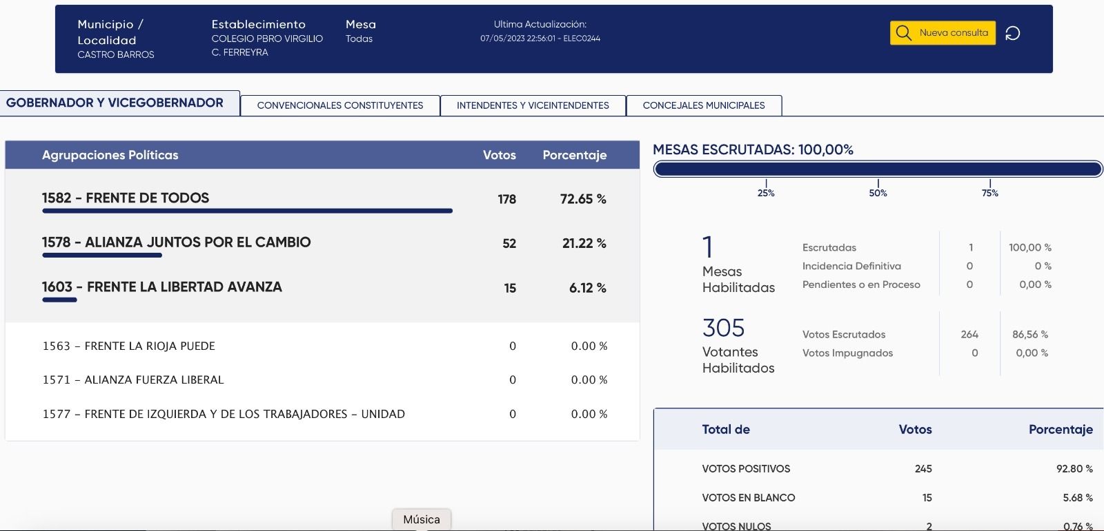The width and height of the screenshot is (1104, 531).
Task: Click the Votos column header
Action: (499, 155)
